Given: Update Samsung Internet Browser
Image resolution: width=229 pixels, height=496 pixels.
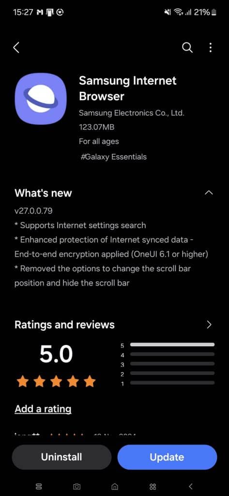Looking at the screenshot, I should [x=167, y=457].
